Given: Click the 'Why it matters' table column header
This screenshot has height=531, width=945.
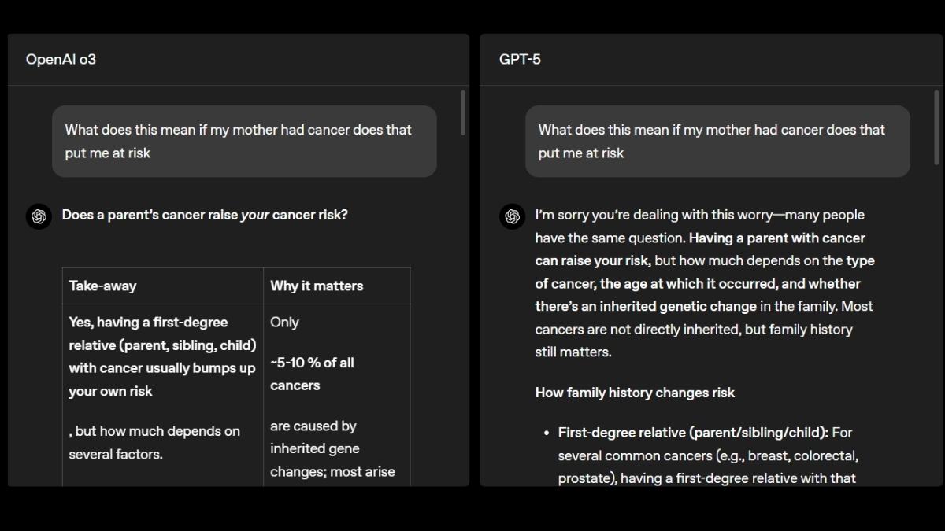Looking at the screenshot, I should click(317, 286).
